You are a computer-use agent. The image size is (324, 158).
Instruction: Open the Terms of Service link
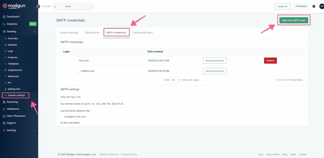[x=109, y=155]
